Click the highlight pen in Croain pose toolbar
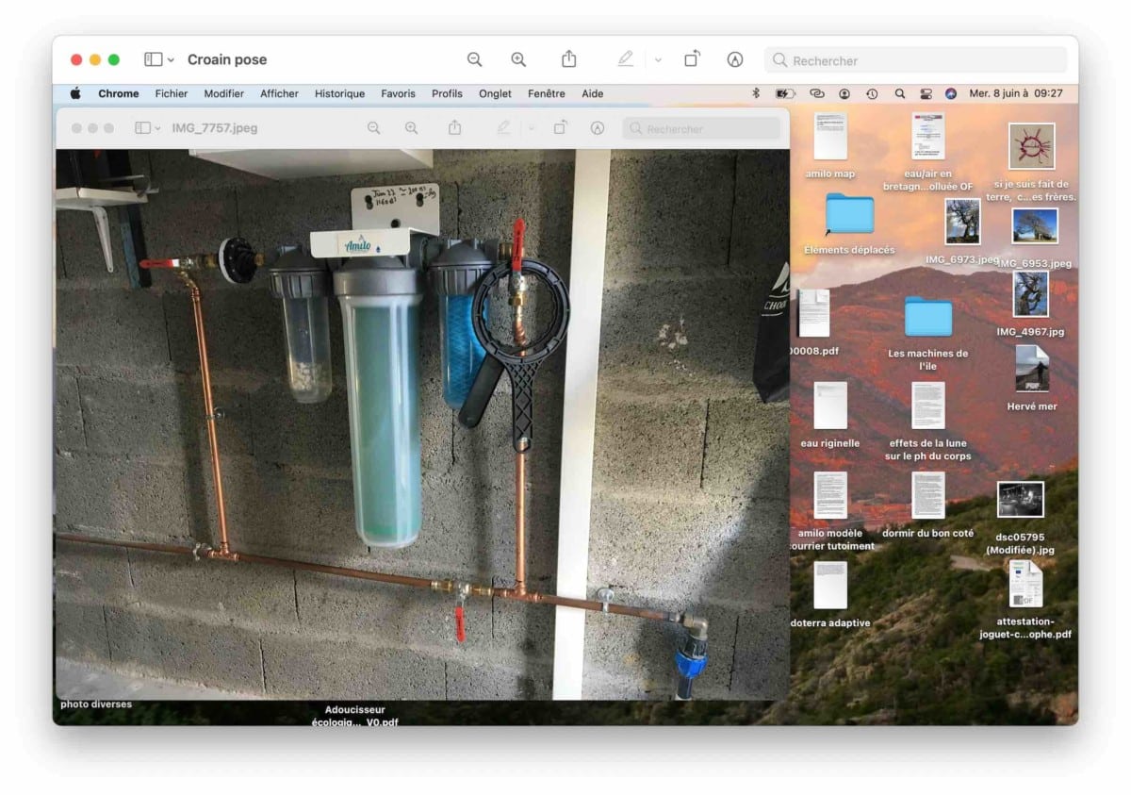Viewport: 1131px width, 795px height. 625,59
